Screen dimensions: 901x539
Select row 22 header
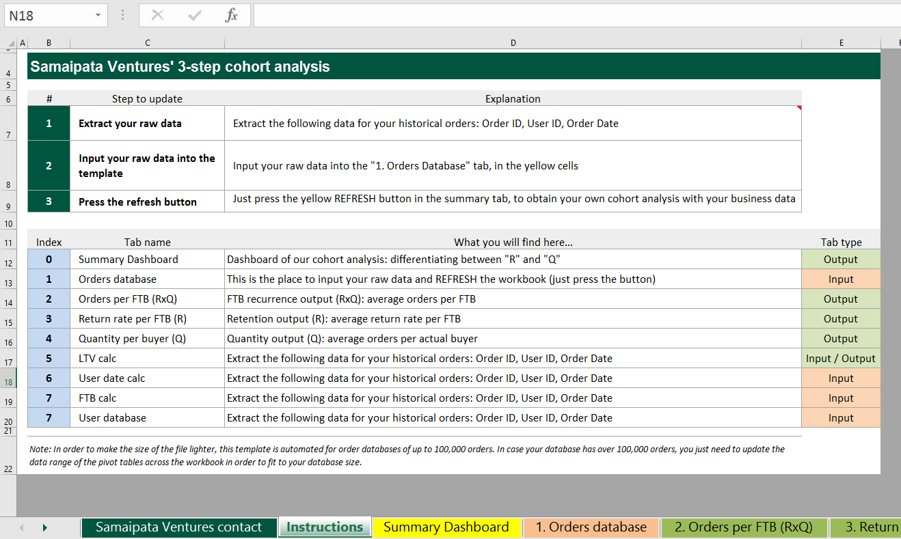click(8, 455)
